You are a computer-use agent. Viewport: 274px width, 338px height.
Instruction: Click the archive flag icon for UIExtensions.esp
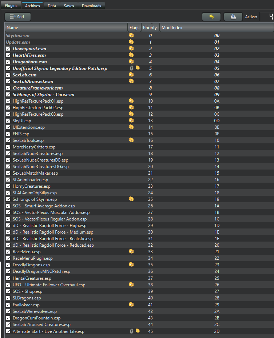tap(131, 127)
